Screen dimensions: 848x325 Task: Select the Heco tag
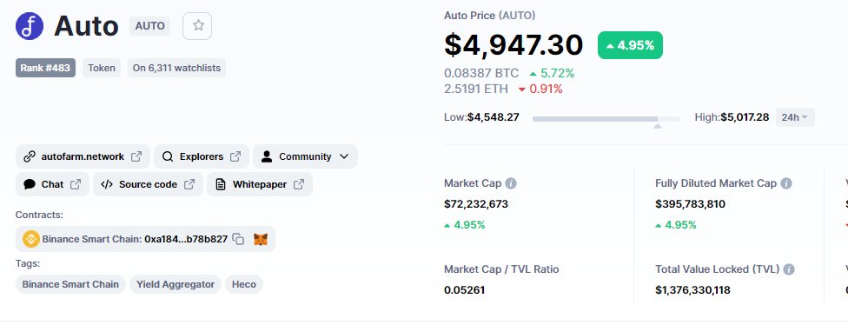244,284
